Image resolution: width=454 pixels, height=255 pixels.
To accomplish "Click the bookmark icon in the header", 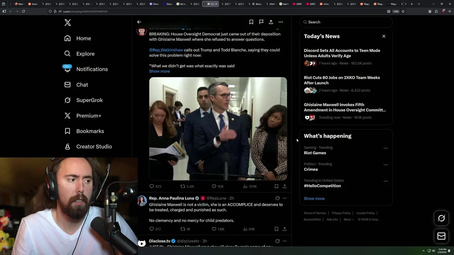I will click(x=251, y=22).
